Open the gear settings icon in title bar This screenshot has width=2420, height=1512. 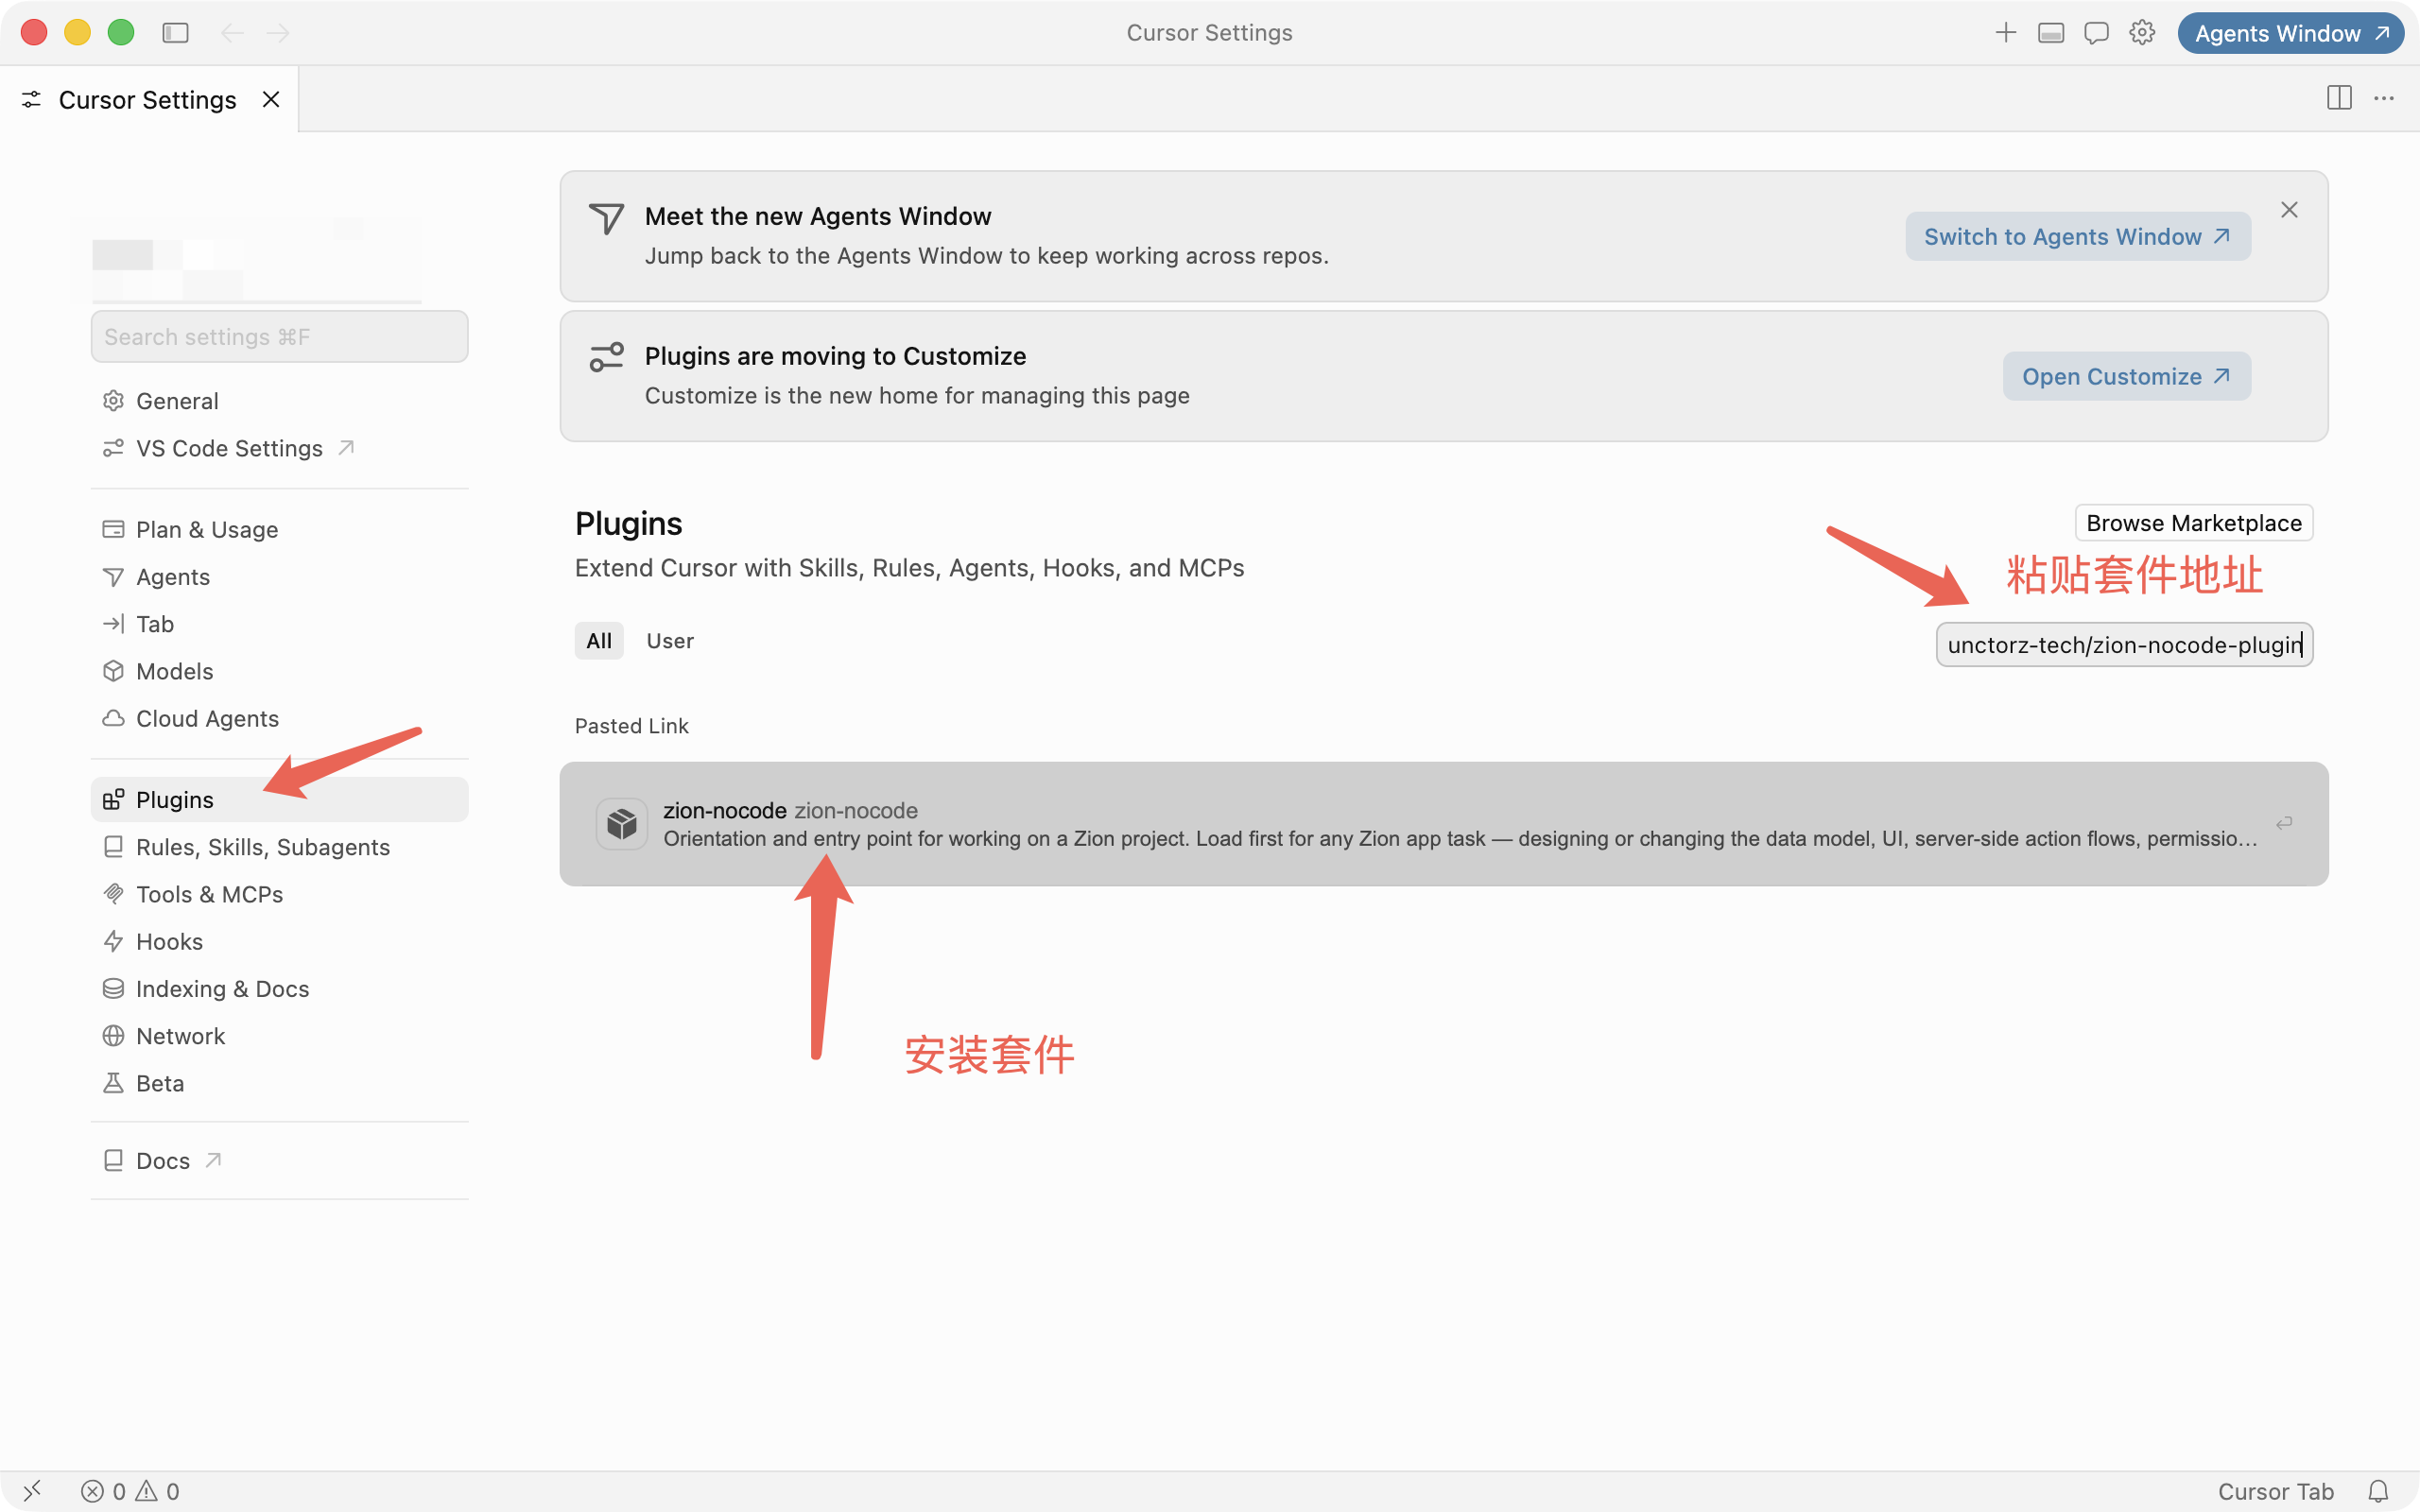pyautogui.click(x=2142, y=33)
